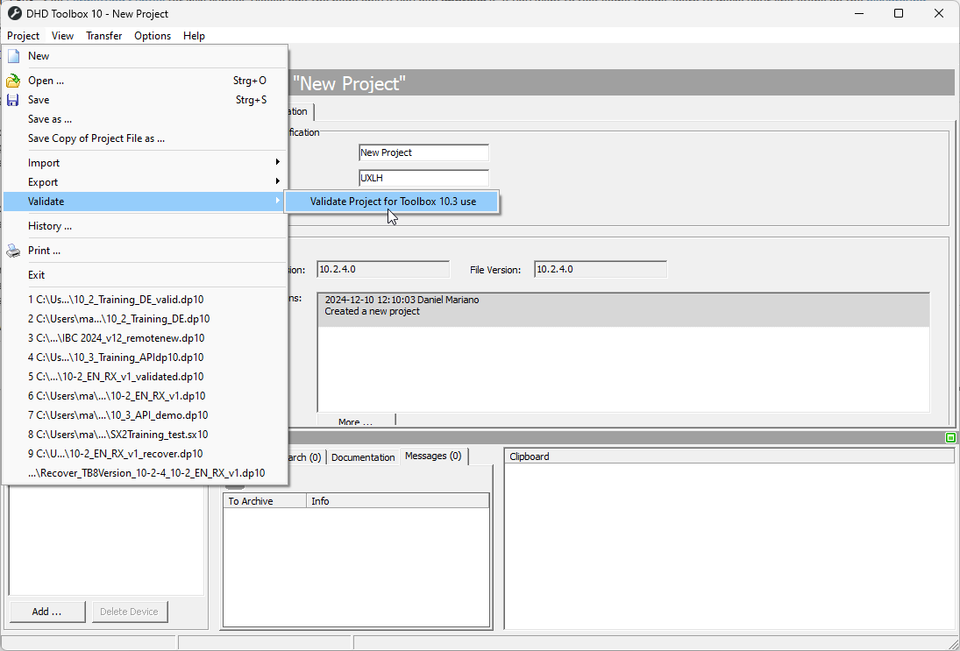
Task: Open recent file SX2Training_test.sx10
Action: [x=145, y=435]
